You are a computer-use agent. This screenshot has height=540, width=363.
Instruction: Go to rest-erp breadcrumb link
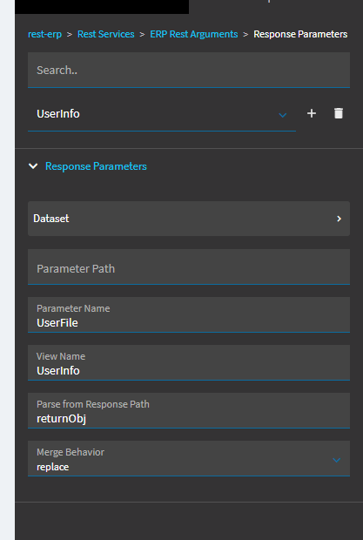click(44, 34)
